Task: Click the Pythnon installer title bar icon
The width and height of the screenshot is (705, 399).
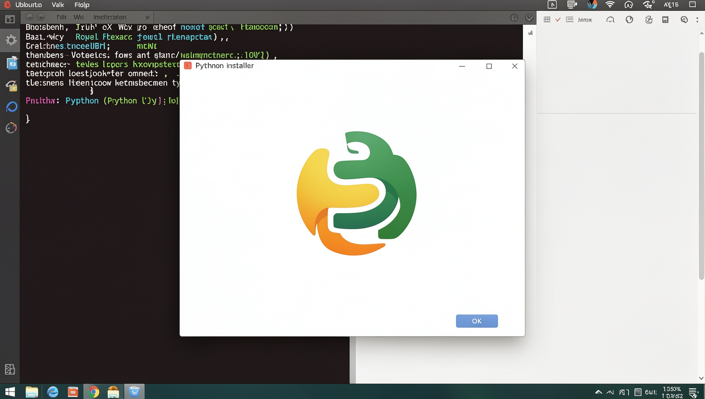Action: click(x=188, y=66)
